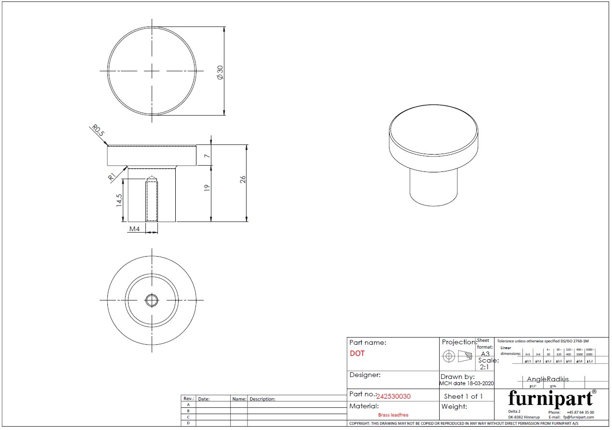The height and width of the screenshot is (430, 612).
Task: Click the 7 head thickness dimension
Action: pos(208,156)
